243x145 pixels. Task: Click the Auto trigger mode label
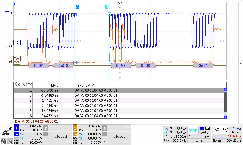205,132
